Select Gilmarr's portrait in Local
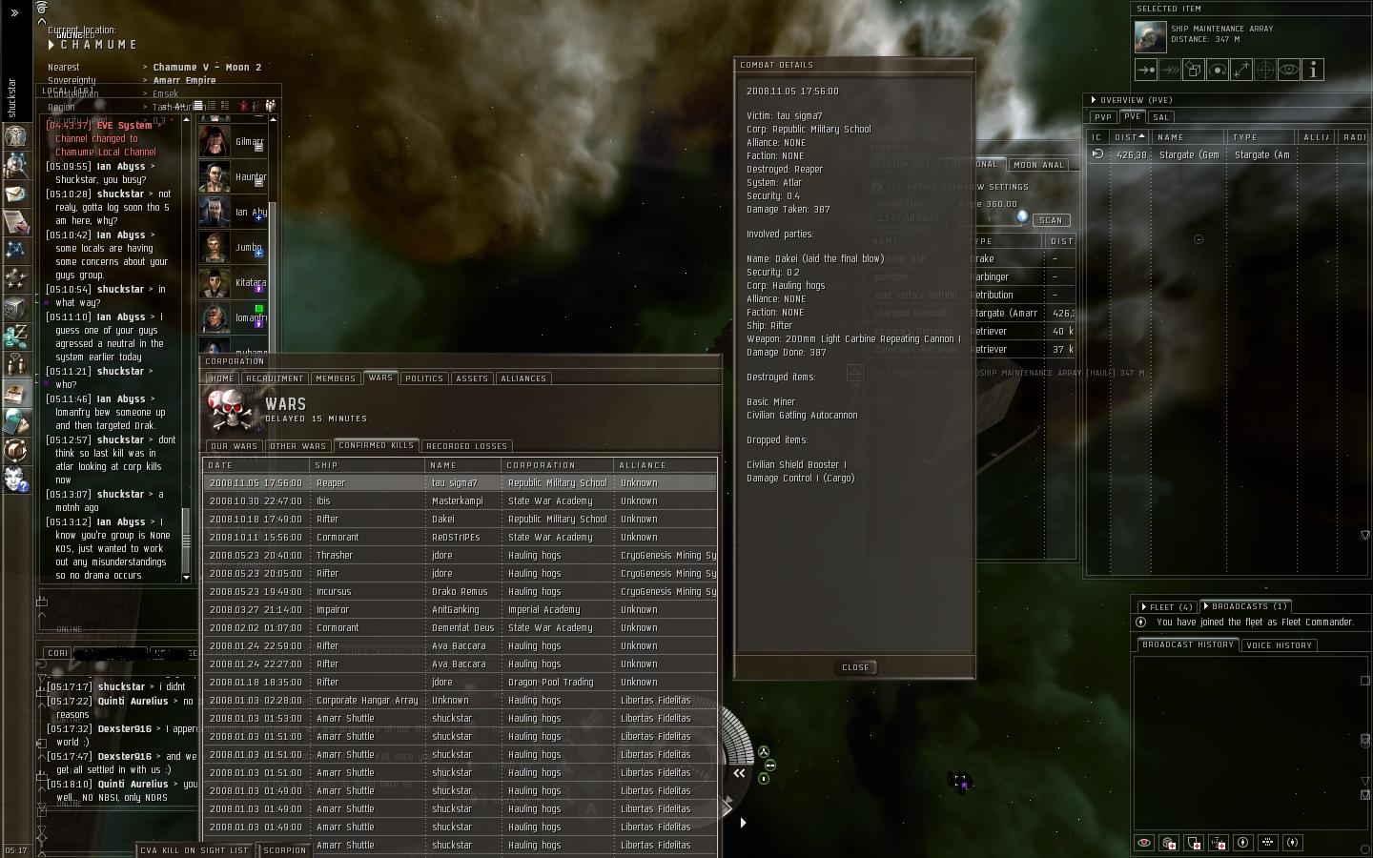This screenshot has width=1373, height=858. coord(214,141)
